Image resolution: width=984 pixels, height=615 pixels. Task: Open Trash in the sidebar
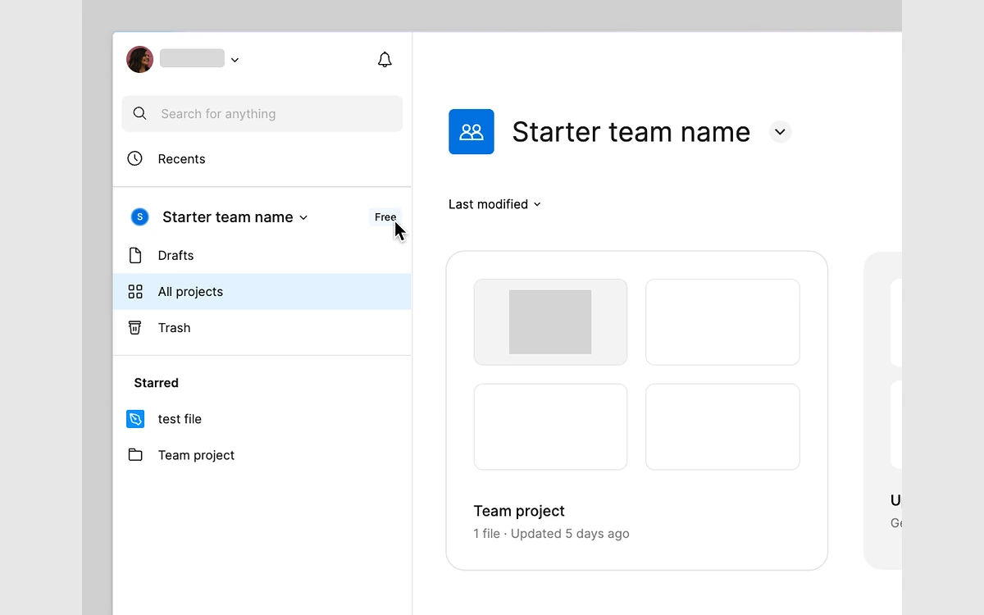pyautogui.click(x=262, y=328)
